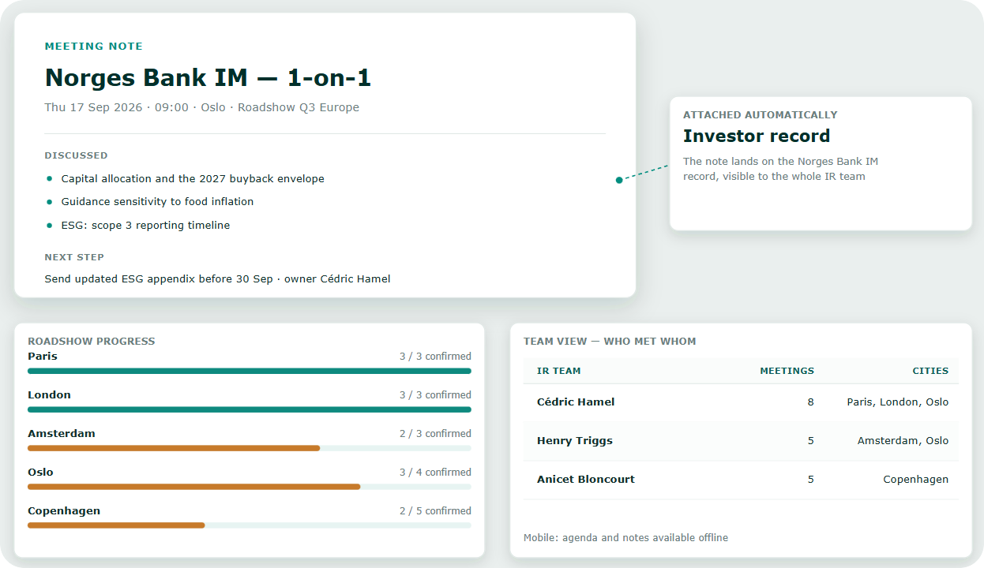Click the IR TEAM column header
The height and width of the screenshot is (568, 984).
click(x=558, y=371)
